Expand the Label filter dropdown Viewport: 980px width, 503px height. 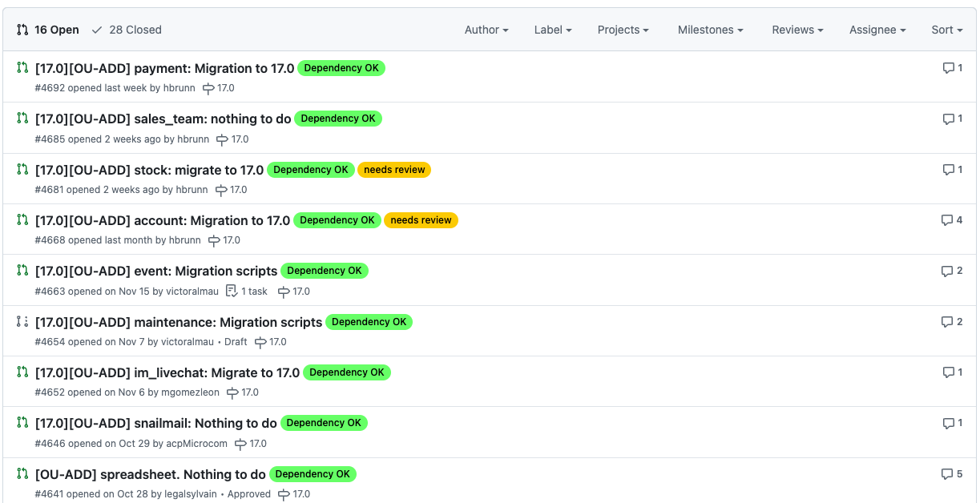click(553, 30)
